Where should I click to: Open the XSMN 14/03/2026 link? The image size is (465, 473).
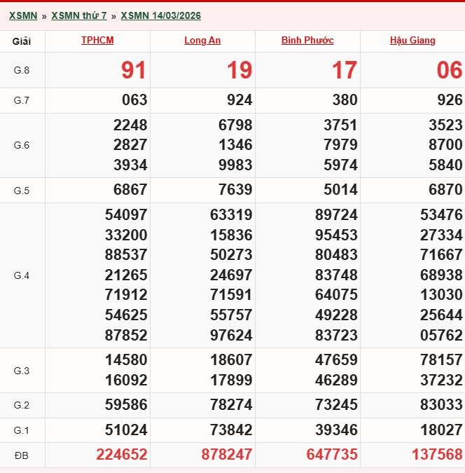(x=160, y=15)
